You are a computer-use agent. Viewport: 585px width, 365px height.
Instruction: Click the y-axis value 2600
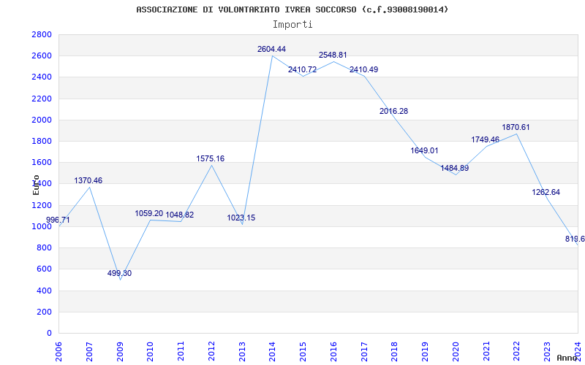[x=42, y=56]
